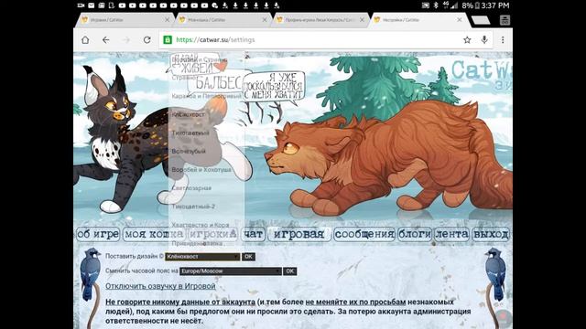Open the 'чат' site menu item
Screen dimensions: 586x329
[x=253, y=234]
